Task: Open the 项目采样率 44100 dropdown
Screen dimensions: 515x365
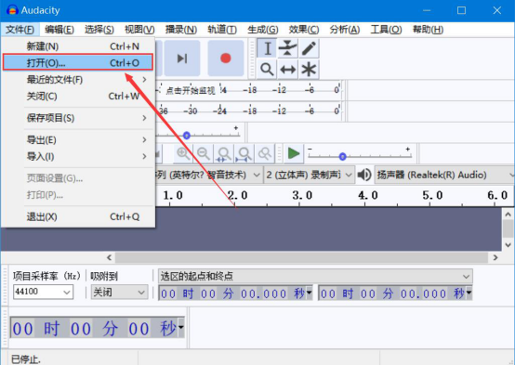Action: pyautogui.click(x=43, y=292)
